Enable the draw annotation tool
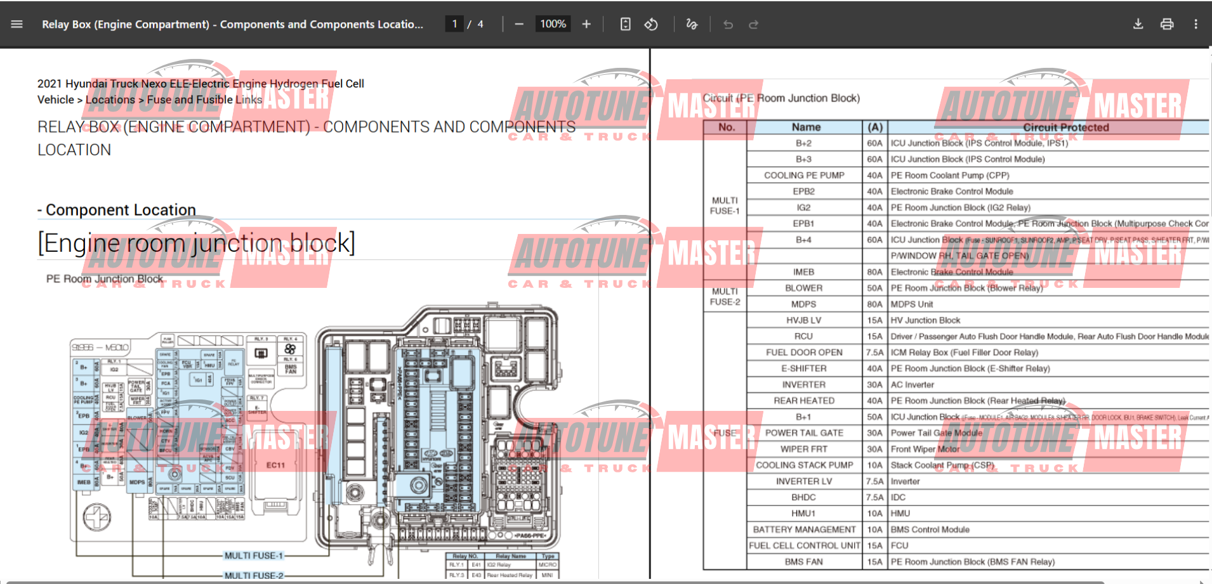The image size is (1212, 584). tap(692, 24)
